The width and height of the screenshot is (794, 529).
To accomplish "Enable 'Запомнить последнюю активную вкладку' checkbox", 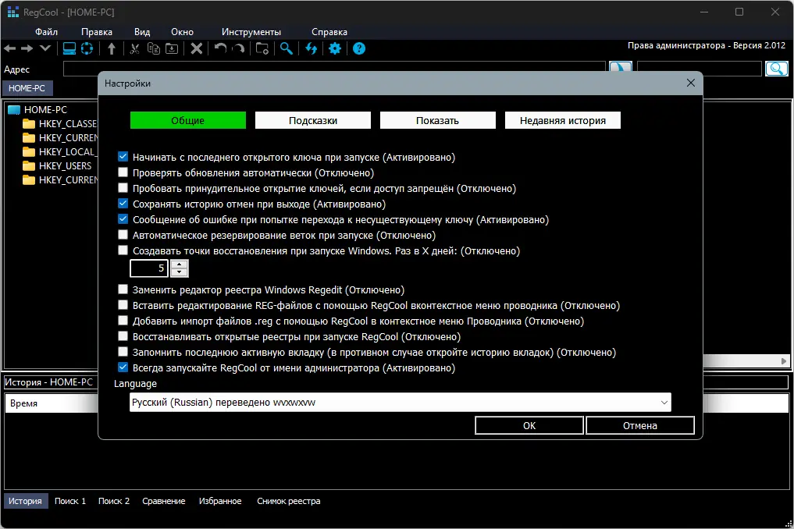I will (x=123, y=352).
